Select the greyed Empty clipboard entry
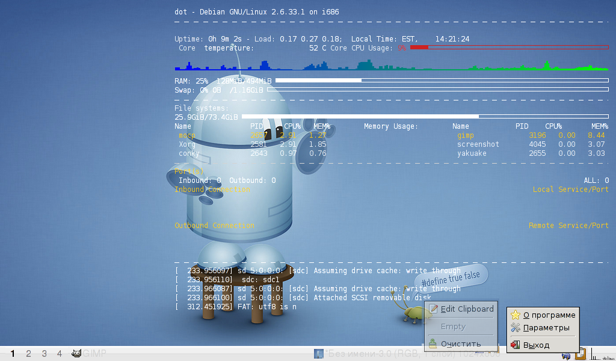This screenshot has height=361, width=616. 461,327
